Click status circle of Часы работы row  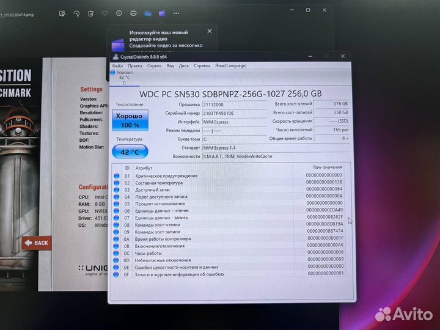(116, 254)
